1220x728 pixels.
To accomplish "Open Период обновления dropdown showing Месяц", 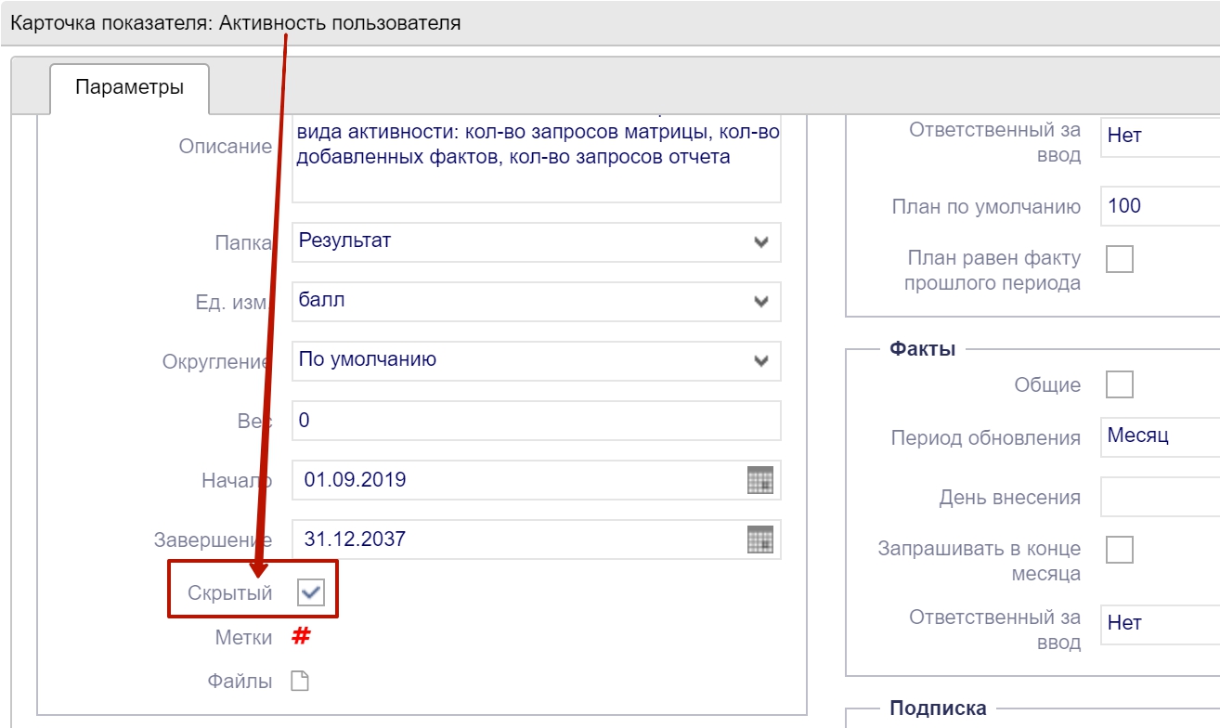I will pos(1161,436).
